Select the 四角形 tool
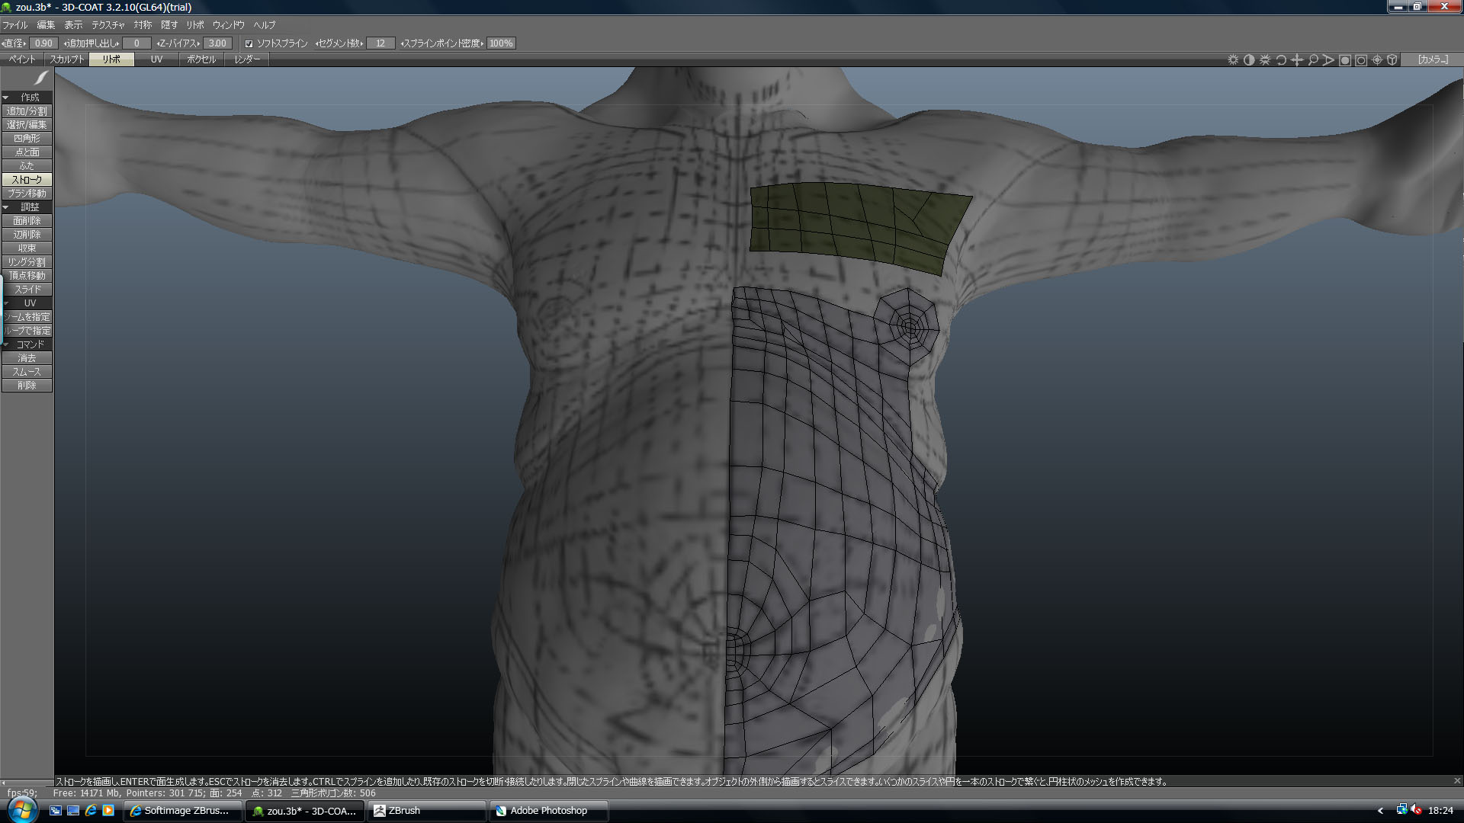 pyautogui.click(x=27, y=139)
